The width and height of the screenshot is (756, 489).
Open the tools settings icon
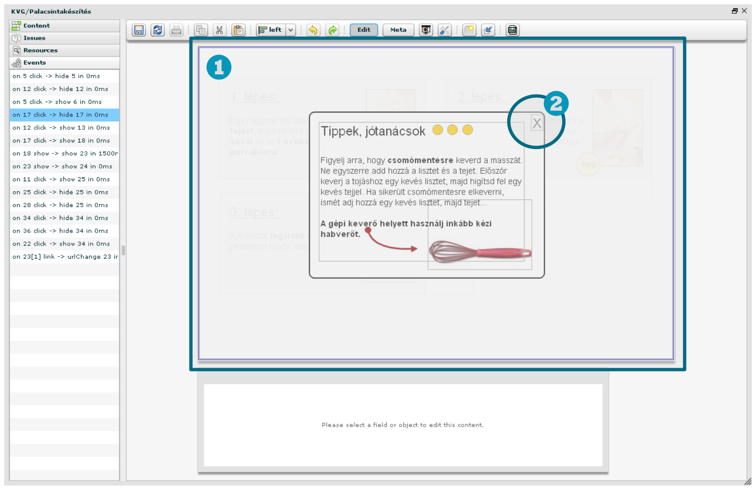click(444, 30)
